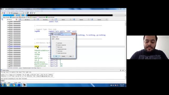Close the Hex View-1 tab
Image resolution: width=169 pixels, height=95 pixels.
coord(35,20)
